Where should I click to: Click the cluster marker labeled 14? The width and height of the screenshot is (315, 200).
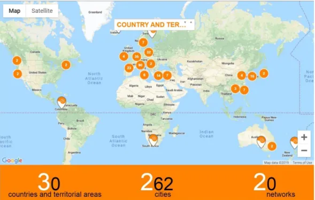158,75
